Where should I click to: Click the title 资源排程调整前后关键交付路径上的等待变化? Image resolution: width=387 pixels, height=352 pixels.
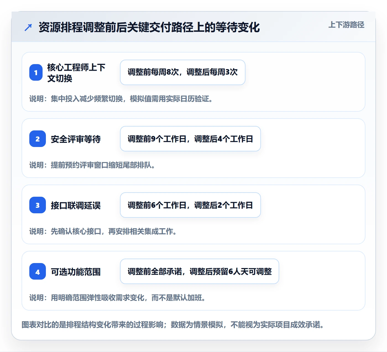pyautogui.click(x=149, y=27)
